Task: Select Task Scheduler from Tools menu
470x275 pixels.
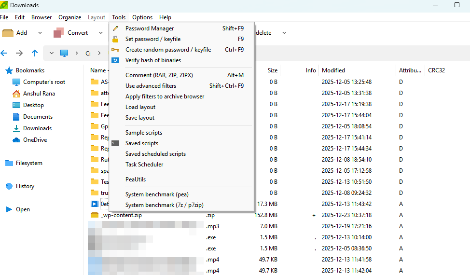Action: click(144, 165)
